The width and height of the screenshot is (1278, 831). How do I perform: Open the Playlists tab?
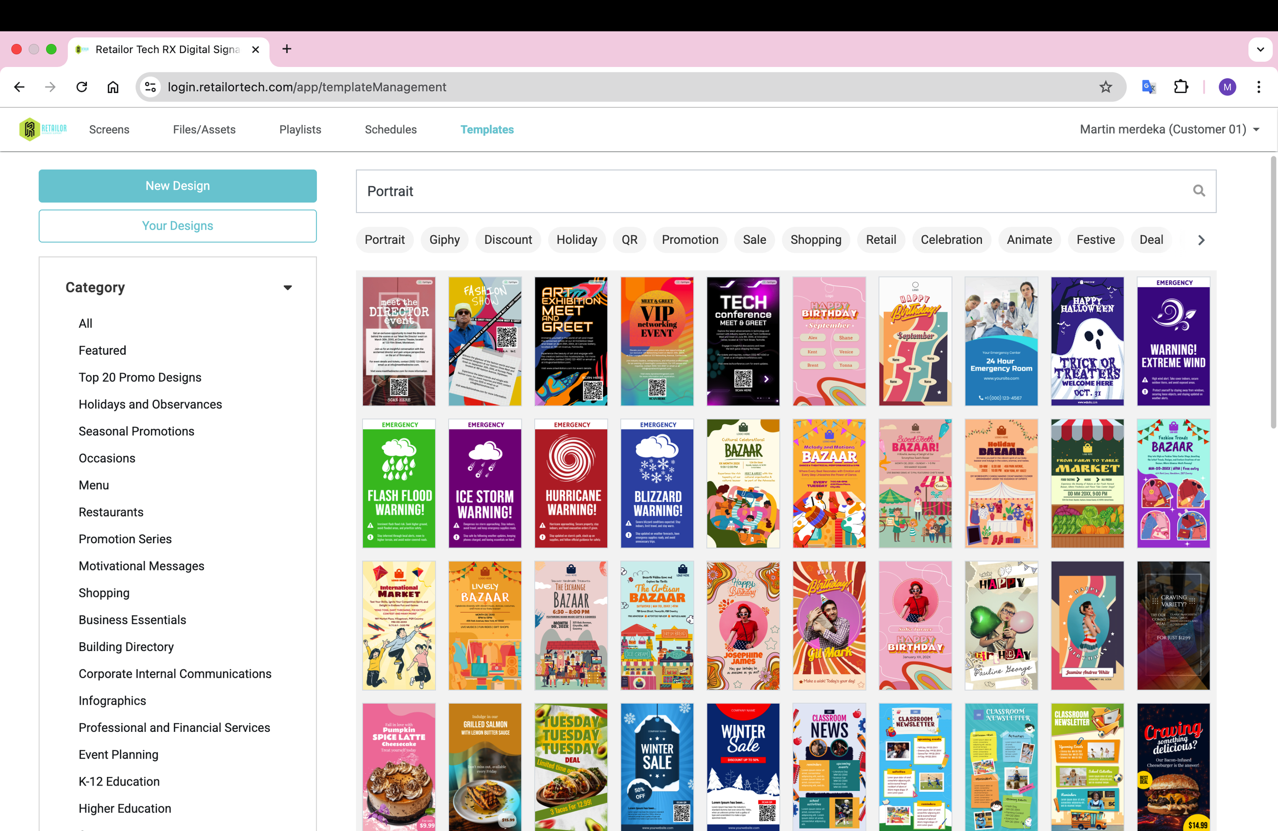(x=300, y=129)
